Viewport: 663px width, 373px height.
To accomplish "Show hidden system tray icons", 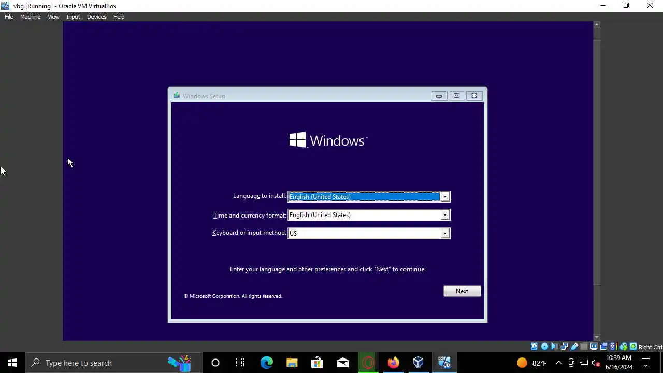I will point(559,363).
